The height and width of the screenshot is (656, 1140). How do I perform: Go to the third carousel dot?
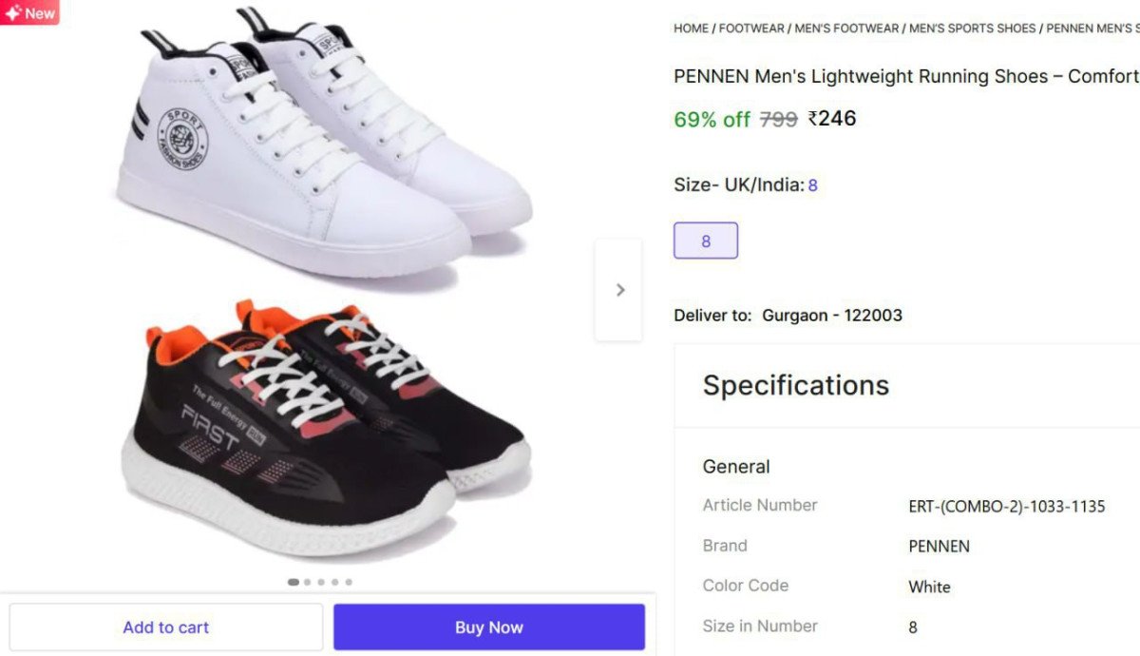pos(321,582)
